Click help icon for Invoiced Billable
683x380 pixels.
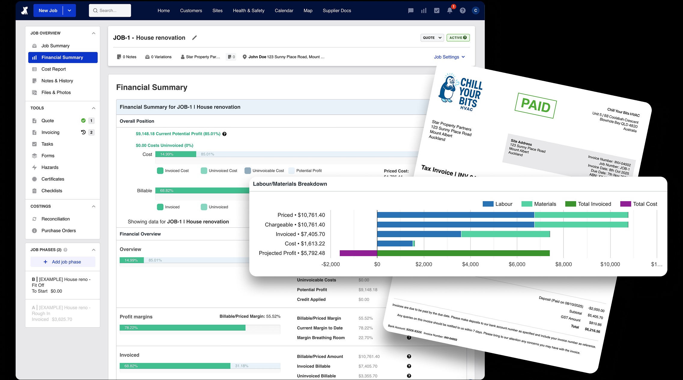click(409, 366)
